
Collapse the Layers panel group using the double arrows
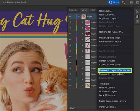point(132,7)
